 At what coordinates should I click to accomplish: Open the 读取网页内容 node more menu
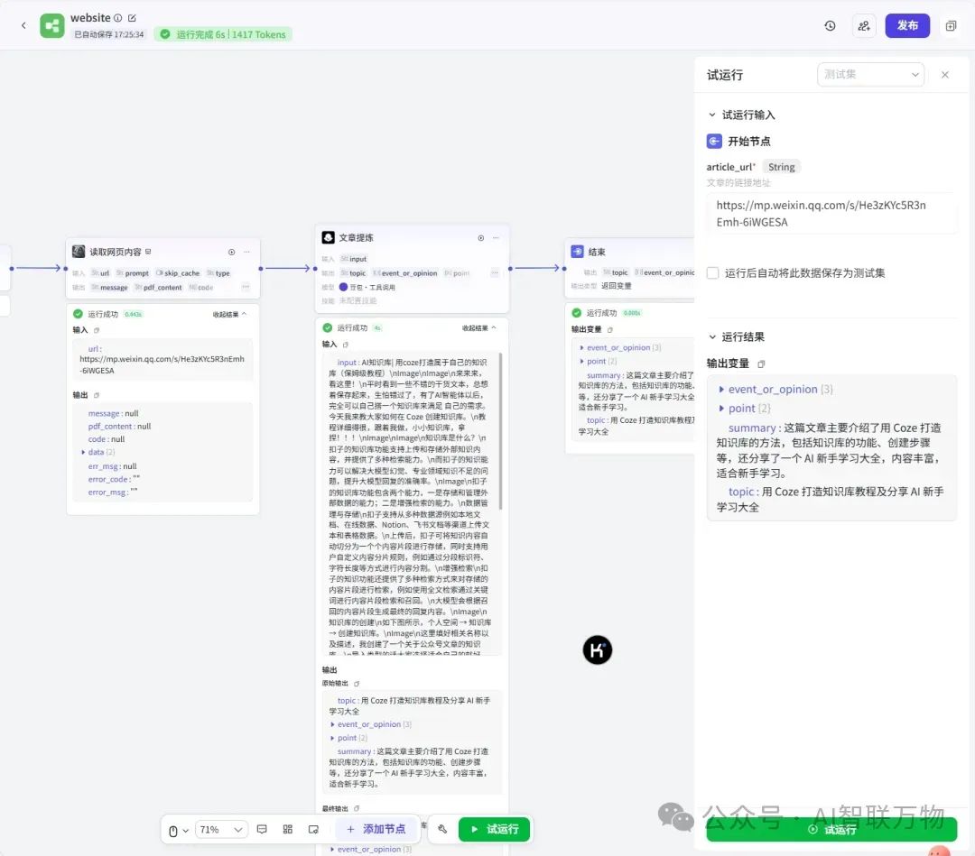click(x=246, y=253)
